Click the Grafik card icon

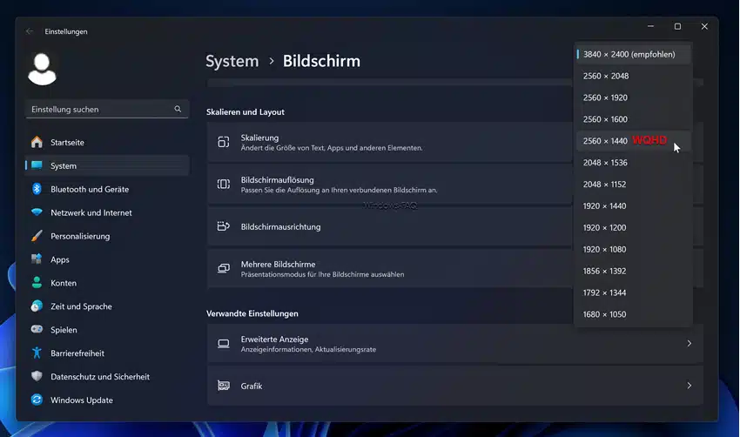pos(223,386)
